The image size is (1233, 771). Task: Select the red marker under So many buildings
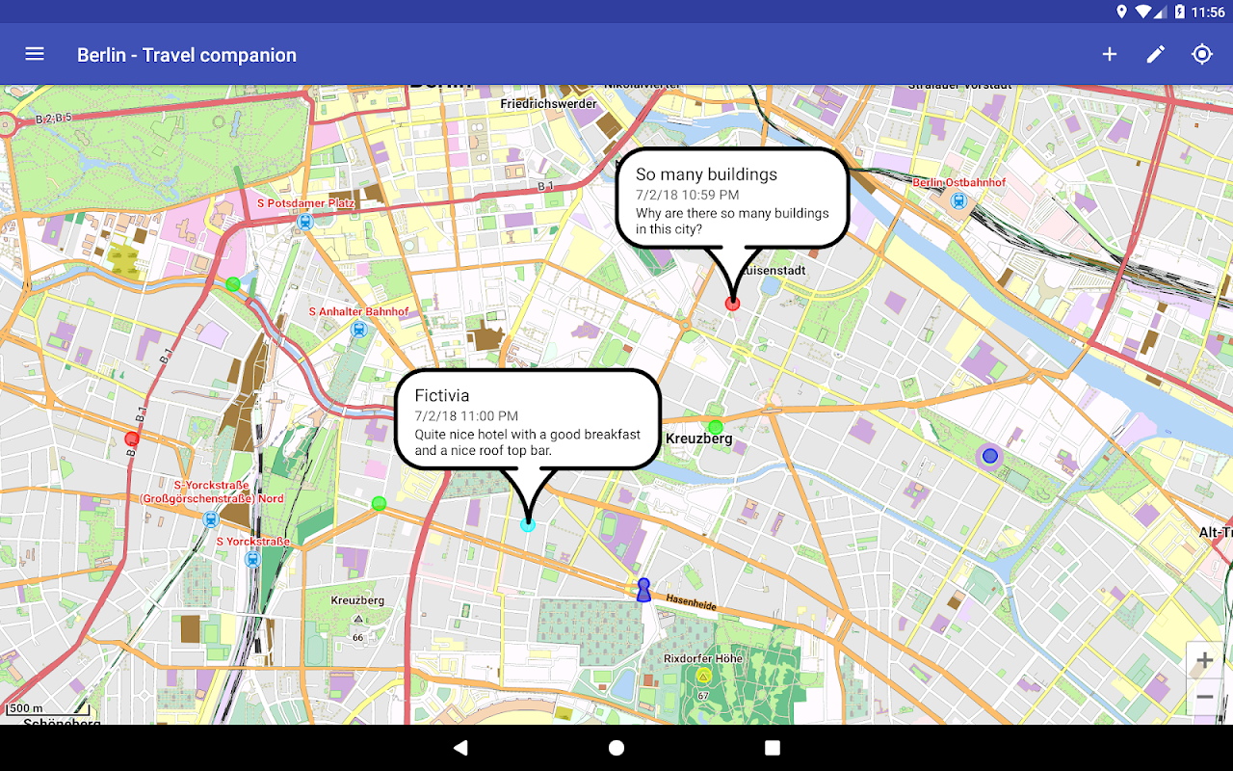(x=732, y=304)
